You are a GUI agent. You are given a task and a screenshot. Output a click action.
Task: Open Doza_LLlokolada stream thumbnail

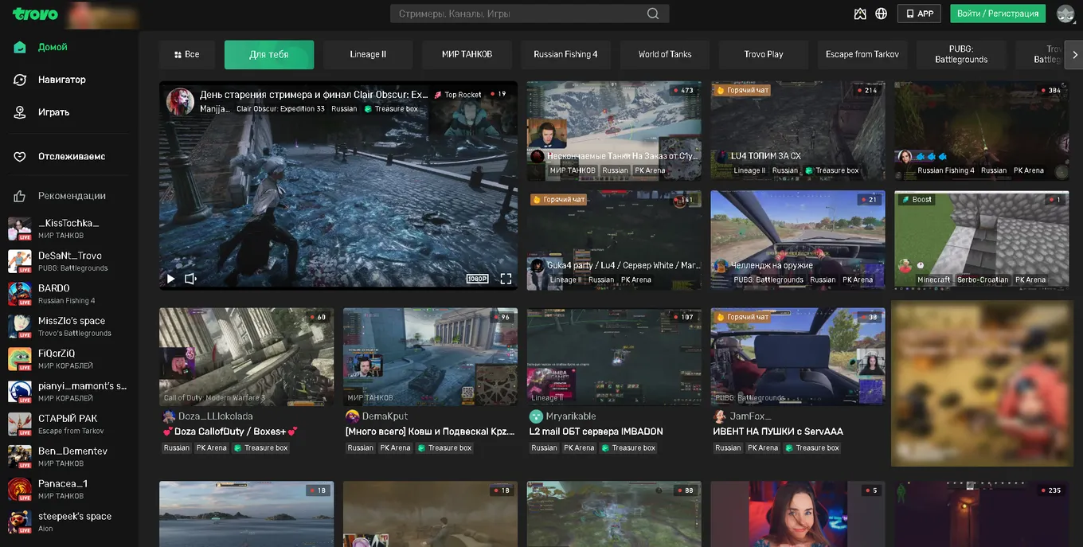point(247,357)
